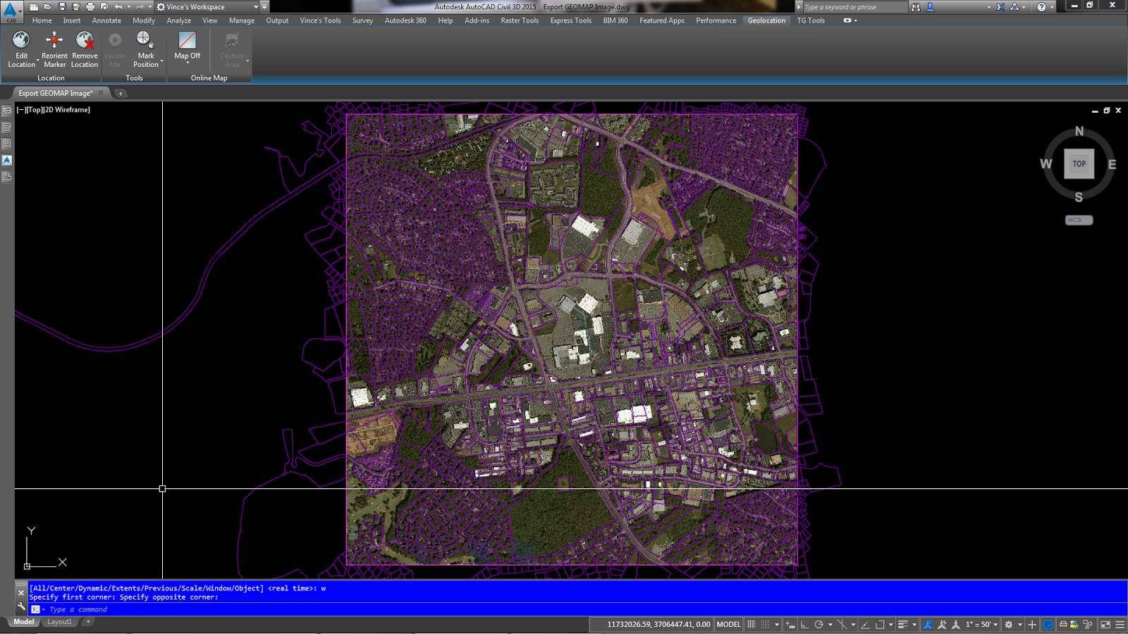1128x634 pixels.
Task: Click the TOP face of the ViewCube
Action: 1079,163
